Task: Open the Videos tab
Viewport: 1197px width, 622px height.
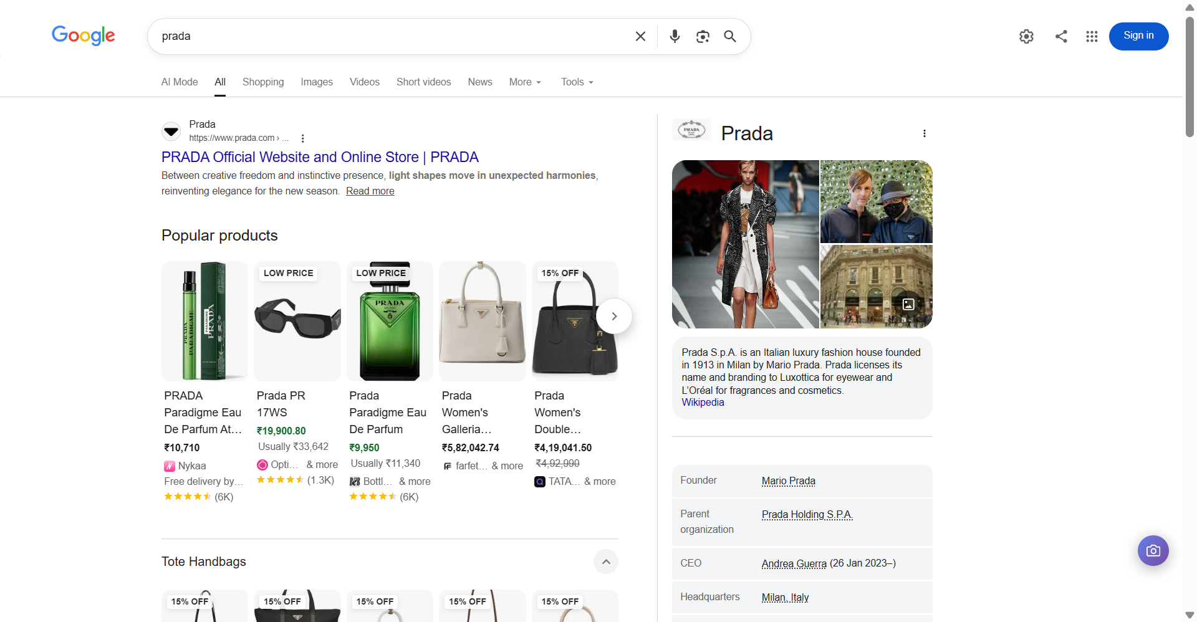Action: click(365, 82)
